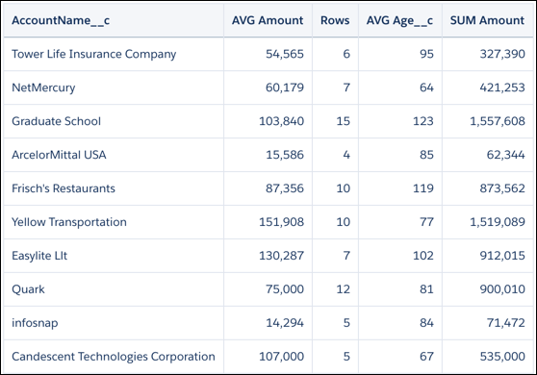Click AVG Amount value 130,287
Image resolution: width=537 pixels, height=375 pixels.
(281, 256)
